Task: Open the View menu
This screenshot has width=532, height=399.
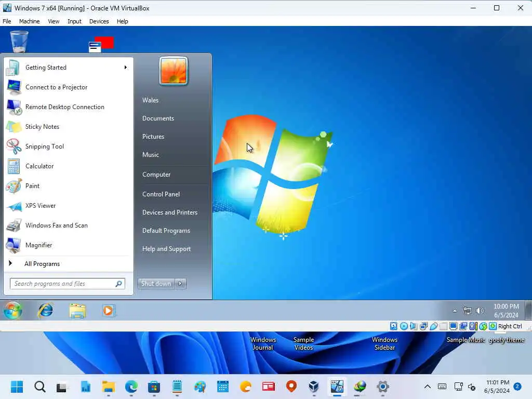Action: 54,21
